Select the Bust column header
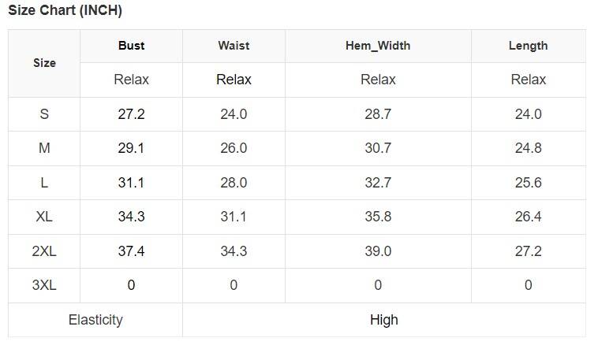The height and width of the screenshot is (349, 598). 131,46
